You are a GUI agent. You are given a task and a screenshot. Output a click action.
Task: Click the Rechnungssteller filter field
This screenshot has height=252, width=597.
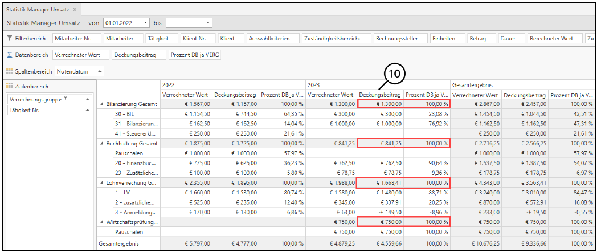(x=400, y=39)
